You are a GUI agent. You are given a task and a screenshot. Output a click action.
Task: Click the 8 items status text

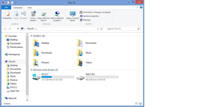coord(7,104)
